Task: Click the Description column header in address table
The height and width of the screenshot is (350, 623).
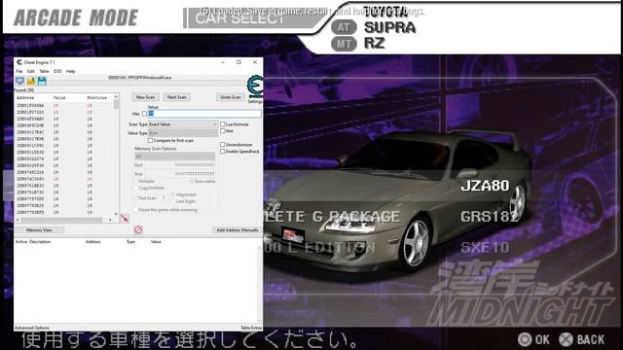Action: 40,242
